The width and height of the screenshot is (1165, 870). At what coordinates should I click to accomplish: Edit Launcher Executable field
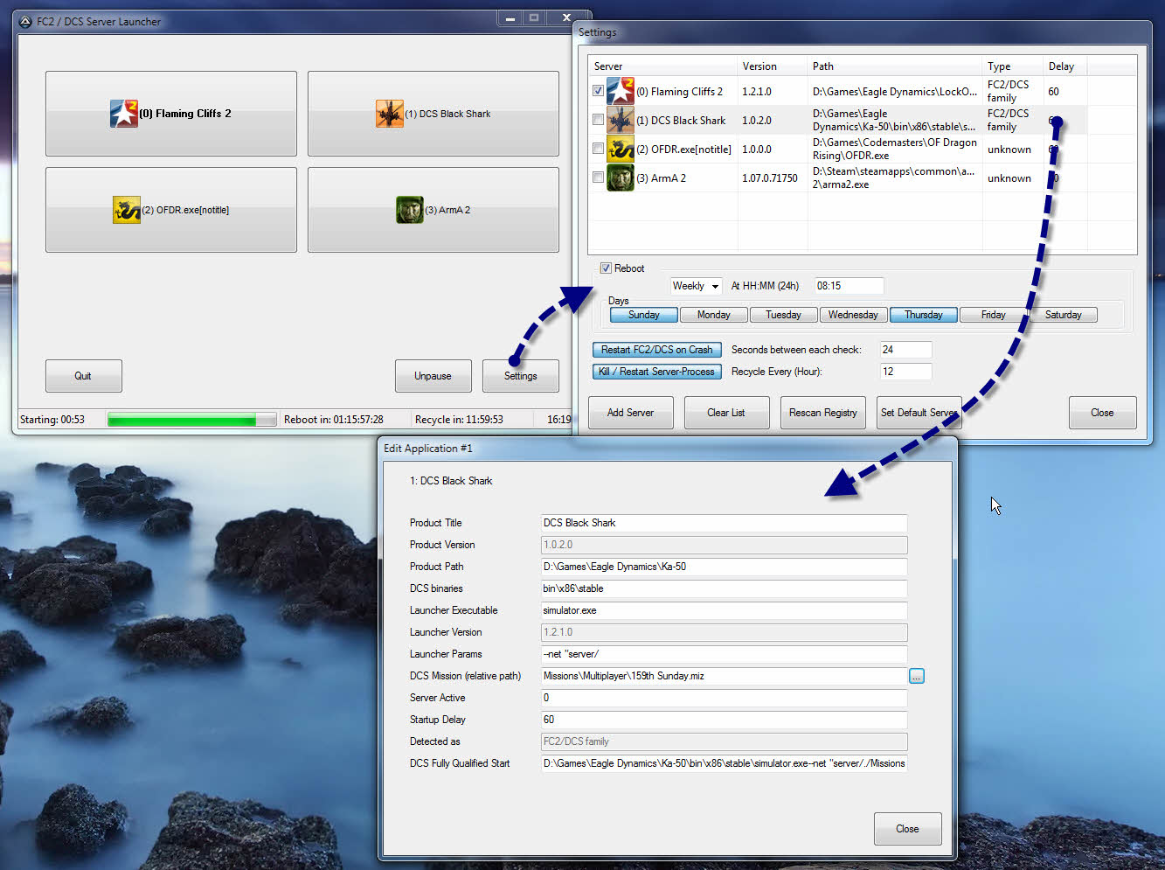pos(724,610)
